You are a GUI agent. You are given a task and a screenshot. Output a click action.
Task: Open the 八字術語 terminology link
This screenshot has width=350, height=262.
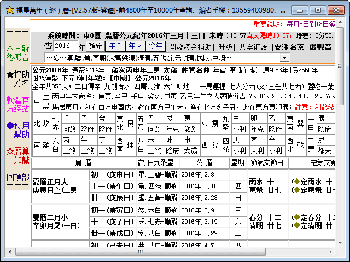[x=253, y=47]
